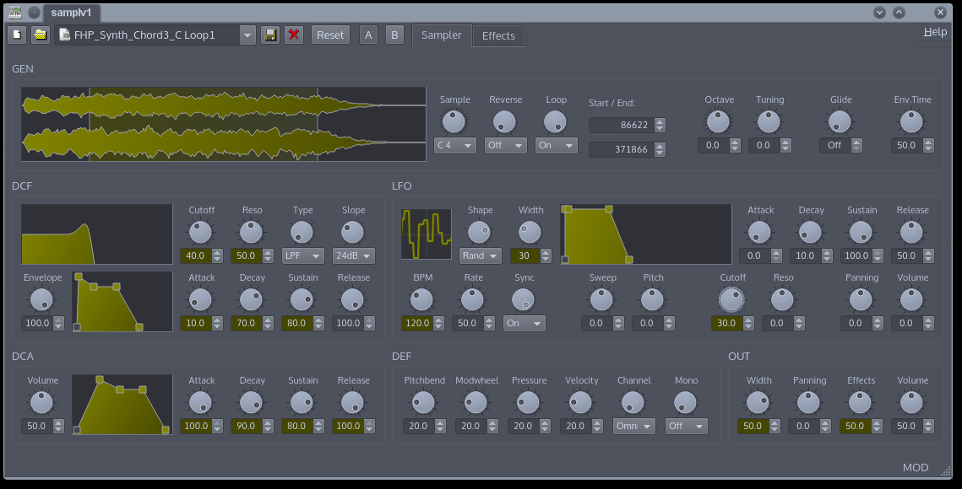This screenshot has width=962, height=489.
Task: Open the Loop On dropdown
Action: 557,145
